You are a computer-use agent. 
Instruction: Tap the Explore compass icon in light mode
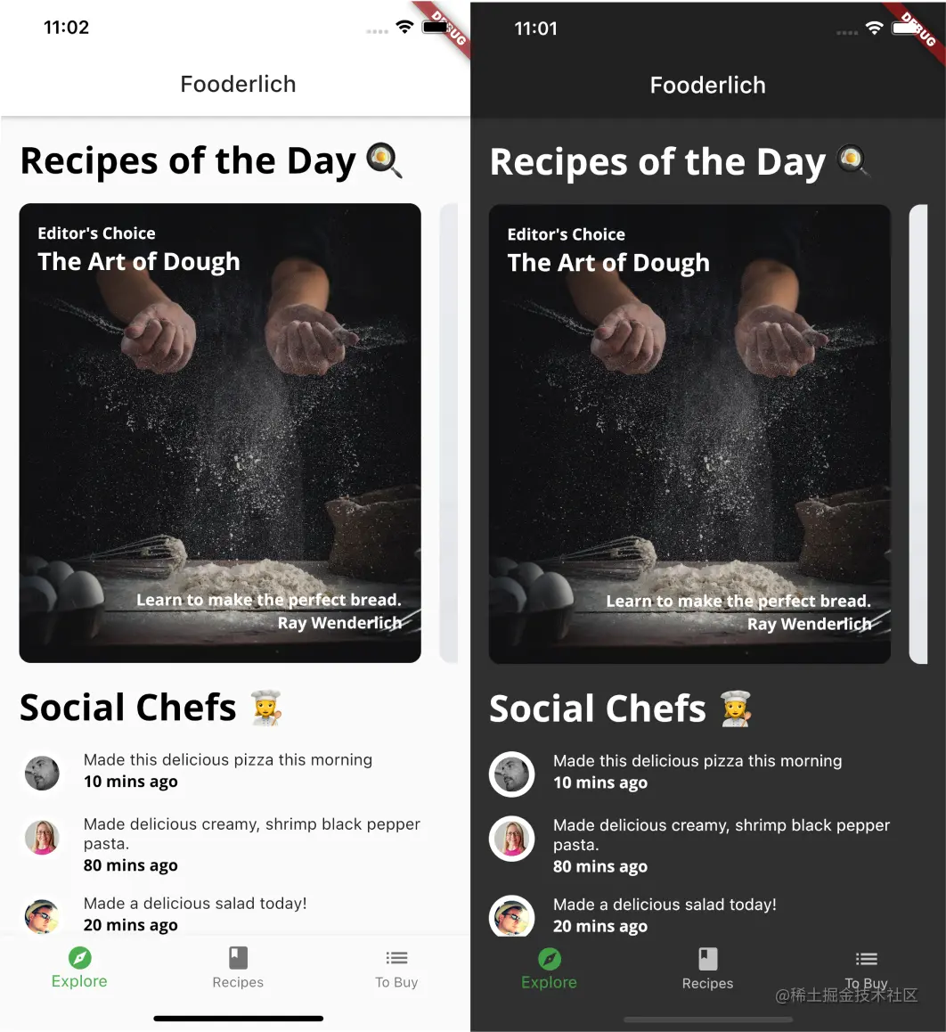pyautogui.click(x=79, y=958)
